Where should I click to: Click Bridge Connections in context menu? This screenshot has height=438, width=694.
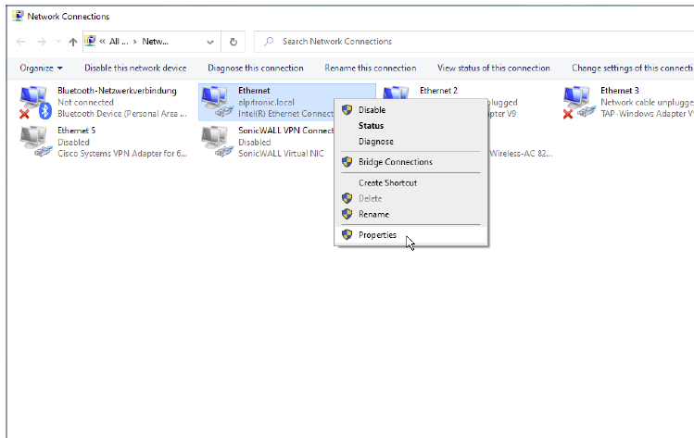[x=395, y=162]
